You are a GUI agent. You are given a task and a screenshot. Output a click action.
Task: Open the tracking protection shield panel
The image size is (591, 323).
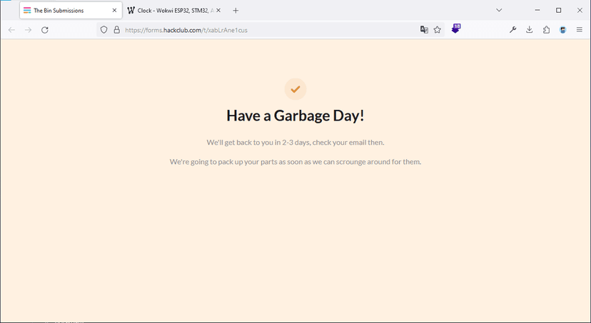[104, 30]
